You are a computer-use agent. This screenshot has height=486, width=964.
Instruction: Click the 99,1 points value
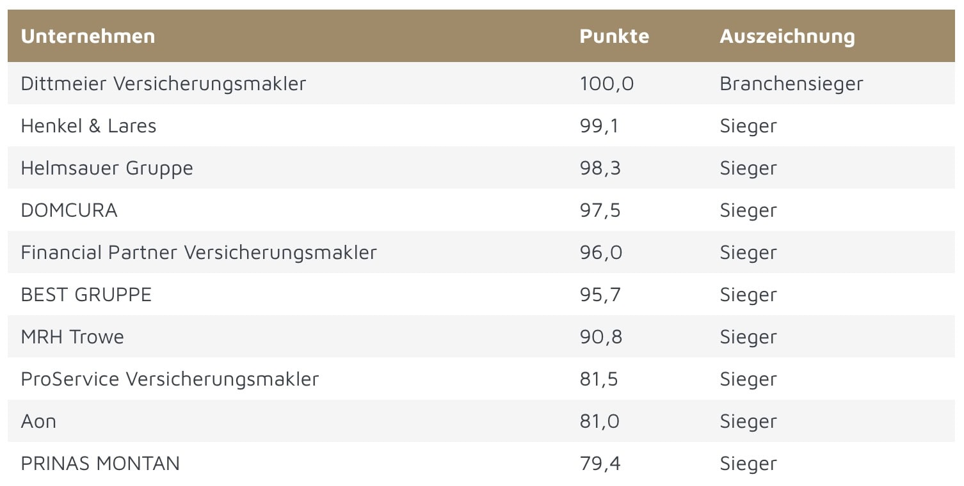[599, 126]
